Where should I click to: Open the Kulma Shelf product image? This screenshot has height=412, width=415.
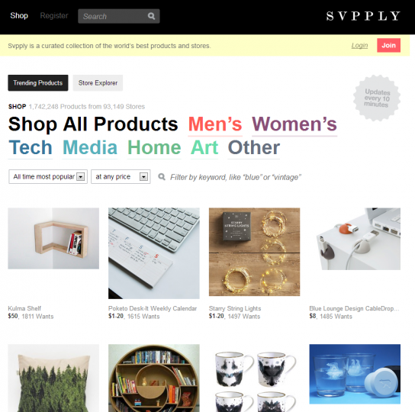(53, 238)
